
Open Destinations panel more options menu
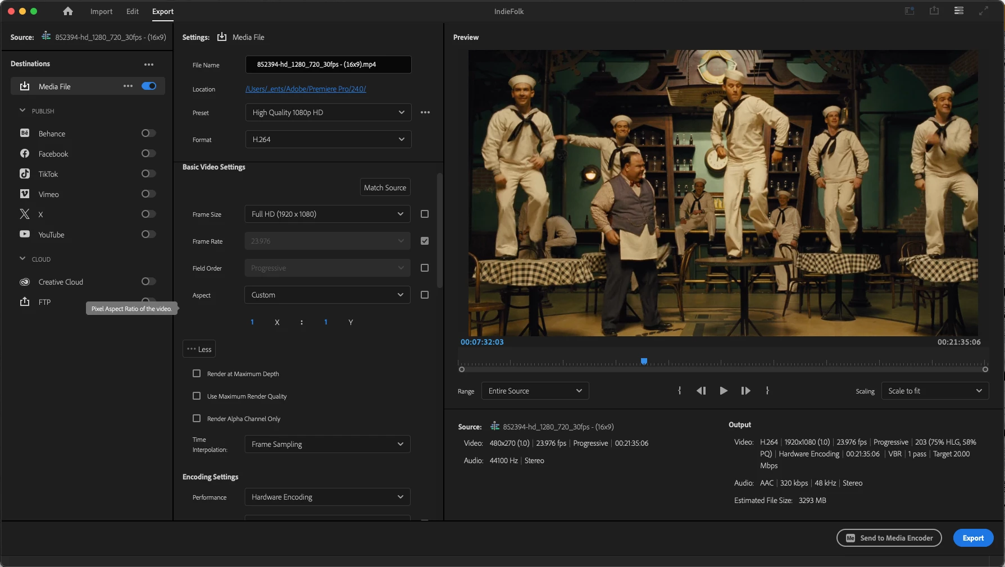pos(149,65)
